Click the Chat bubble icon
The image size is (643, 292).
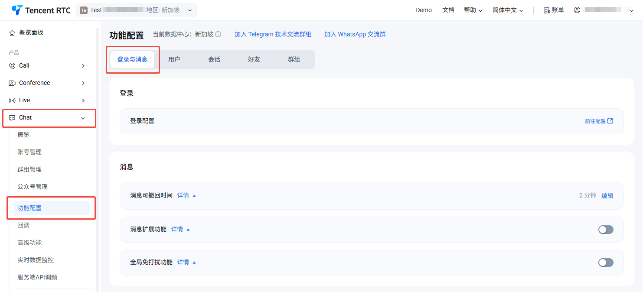coord(12,118)
